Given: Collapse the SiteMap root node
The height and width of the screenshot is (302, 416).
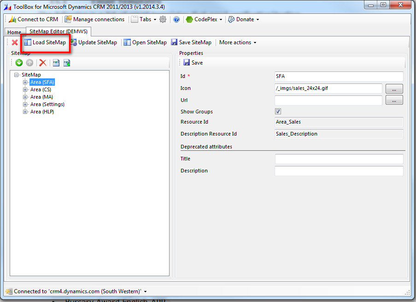Looking at the screenshot, I should 17,75.
